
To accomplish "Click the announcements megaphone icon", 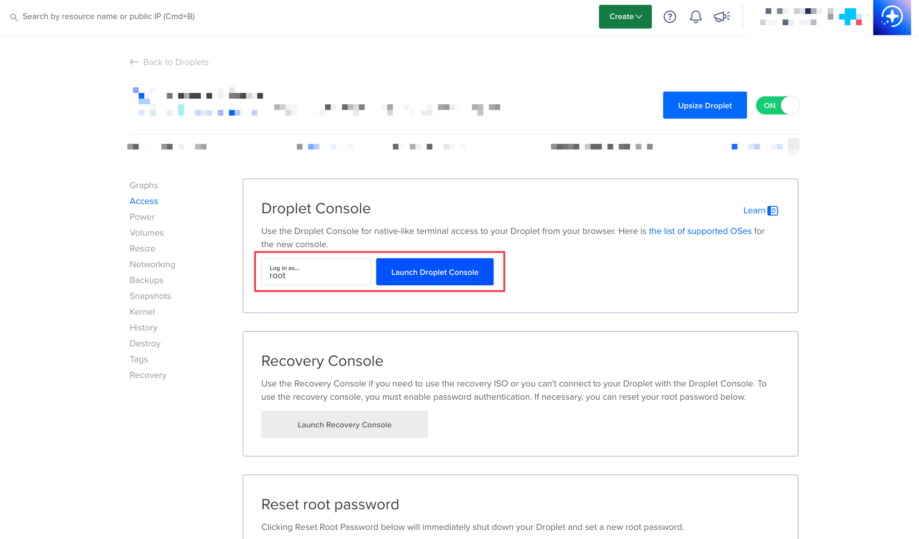I will pyautogui.click(x=722, y=17).
